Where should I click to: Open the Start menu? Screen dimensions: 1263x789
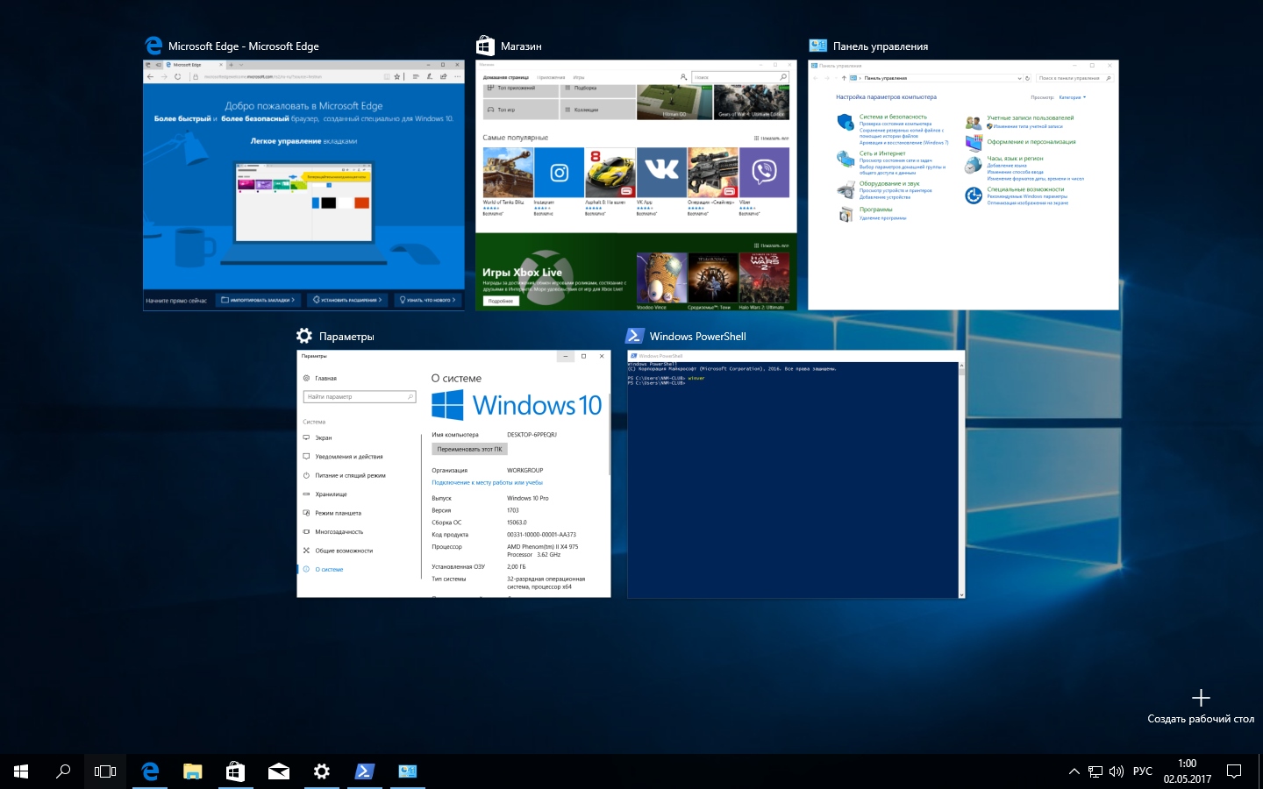pos(21,771)
